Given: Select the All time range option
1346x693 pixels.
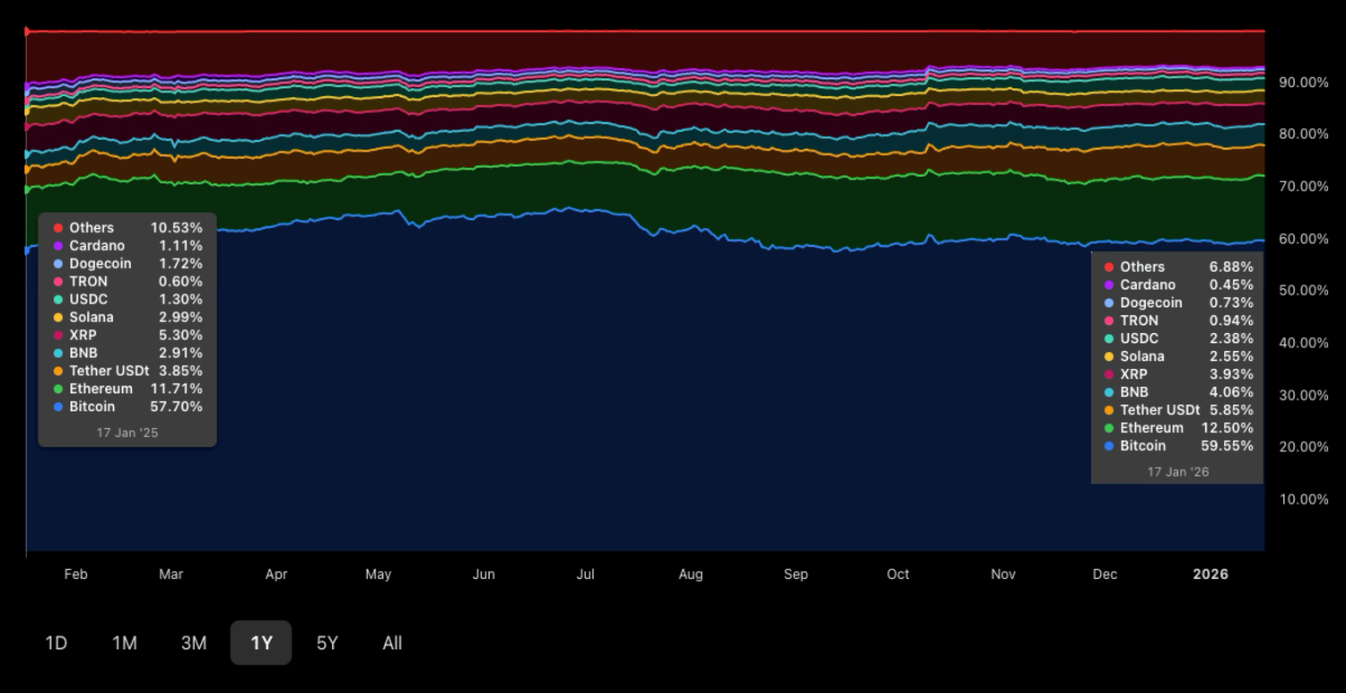Looking at the screenshot, I should click(392, 643).
